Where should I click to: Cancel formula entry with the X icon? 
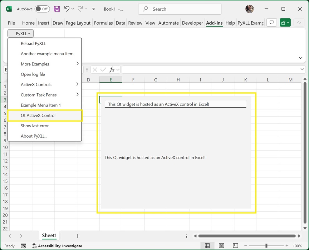95,70
